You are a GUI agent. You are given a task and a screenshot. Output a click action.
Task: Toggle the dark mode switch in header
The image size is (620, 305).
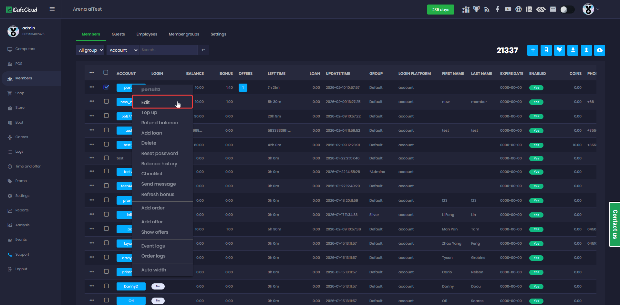[567, 9]
